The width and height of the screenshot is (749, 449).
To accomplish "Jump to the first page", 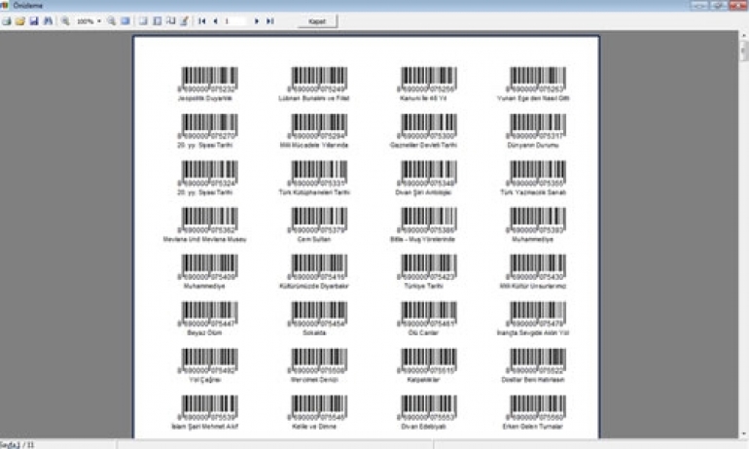I will (202, 21).
